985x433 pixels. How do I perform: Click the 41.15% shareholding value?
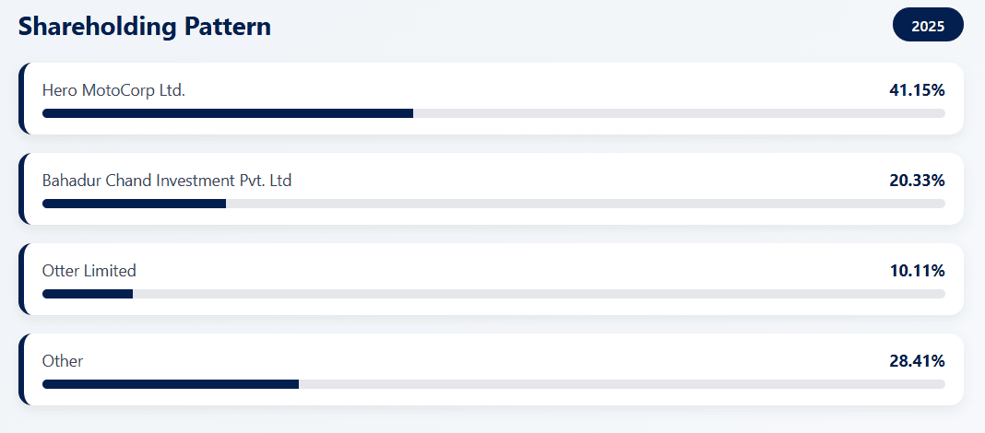coord(917,90)
